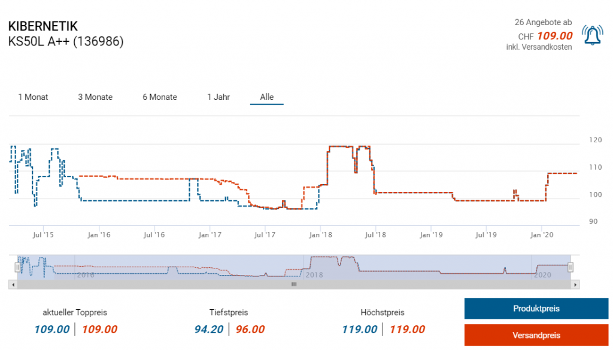Click the 2018 marker in navigator
The image size is (613, 351).
click(x=314, y=275)
